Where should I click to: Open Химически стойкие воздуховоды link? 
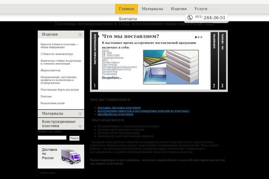61,62
